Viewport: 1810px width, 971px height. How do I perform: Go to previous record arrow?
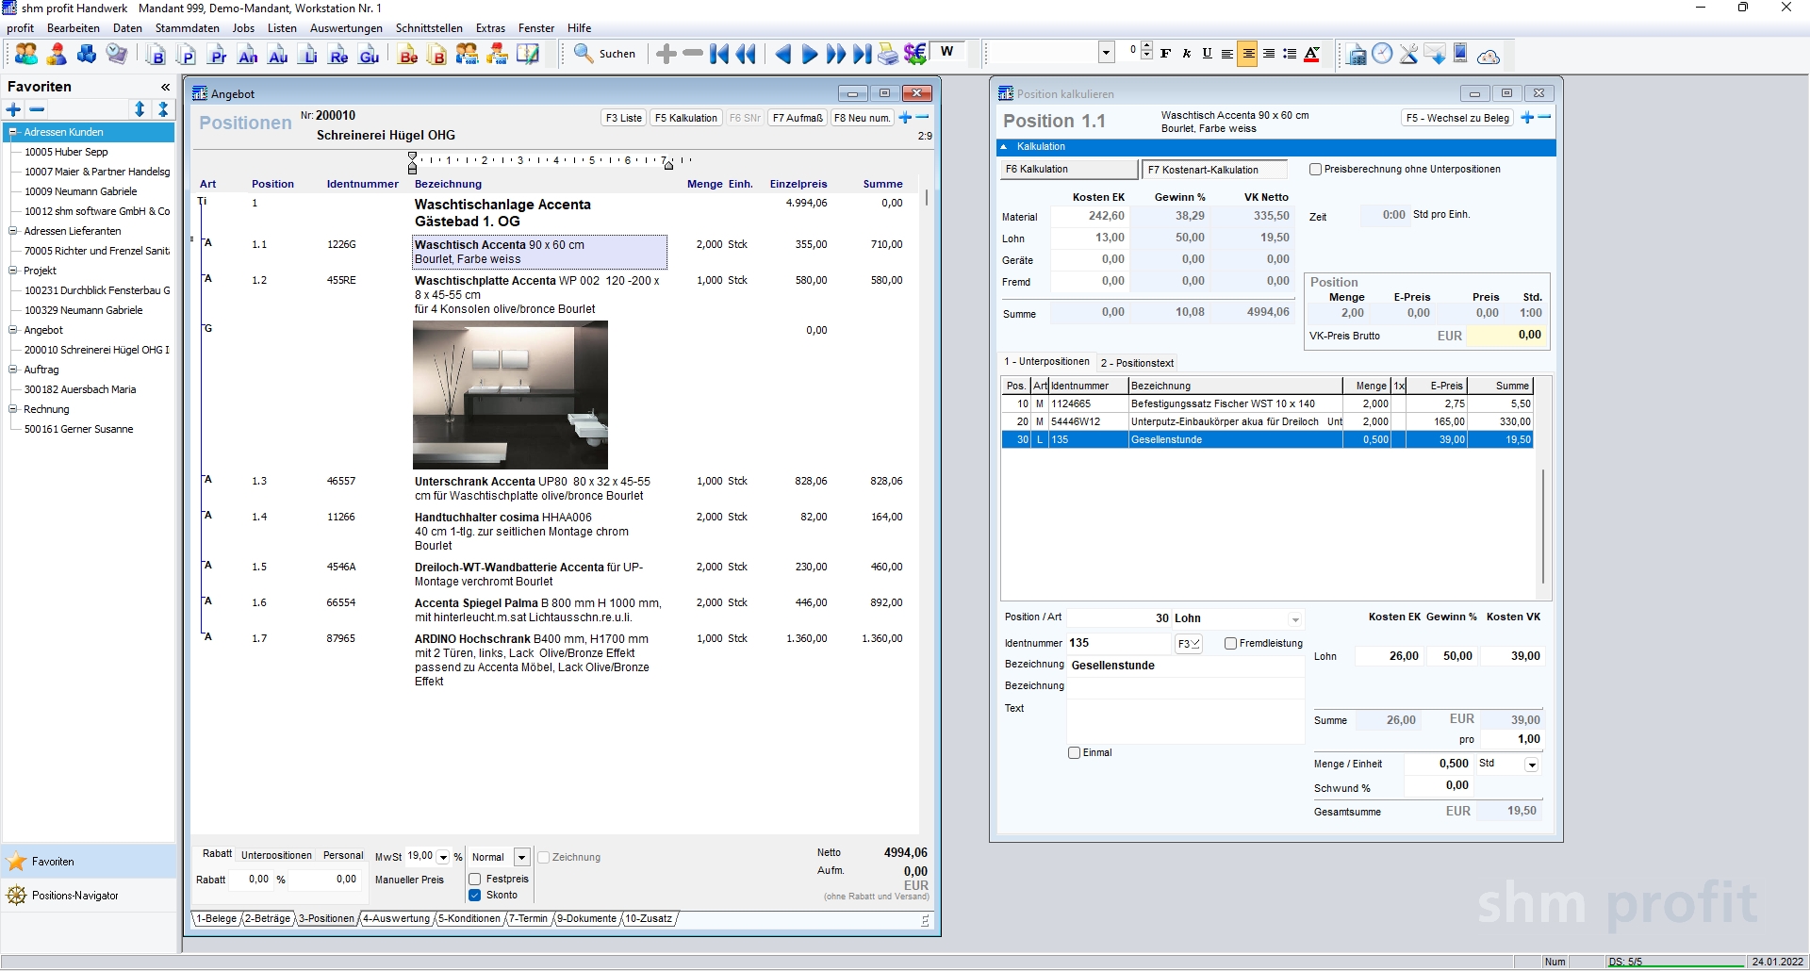coord(782,55)
